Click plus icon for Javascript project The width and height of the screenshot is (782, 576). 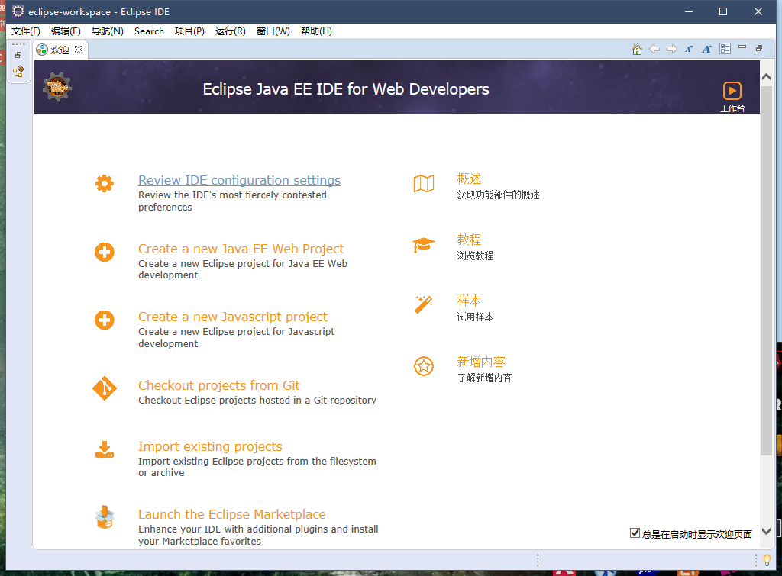pos(104,320)
